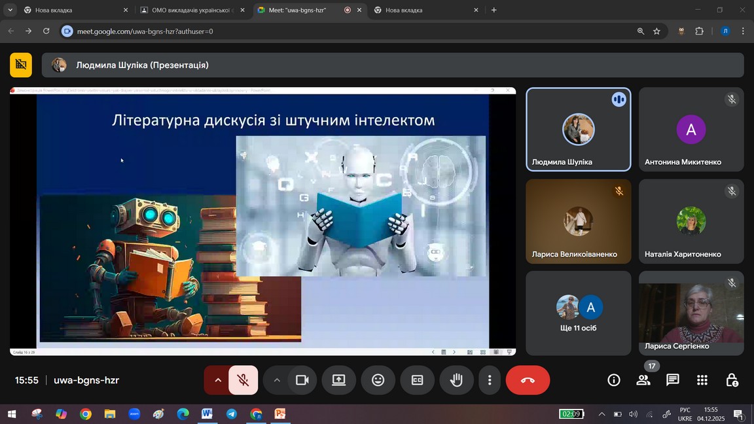This screenshot has height=424, width=754.
Task: Unmute the microphone
Action: pyautogui.click(x=243, y=380)
